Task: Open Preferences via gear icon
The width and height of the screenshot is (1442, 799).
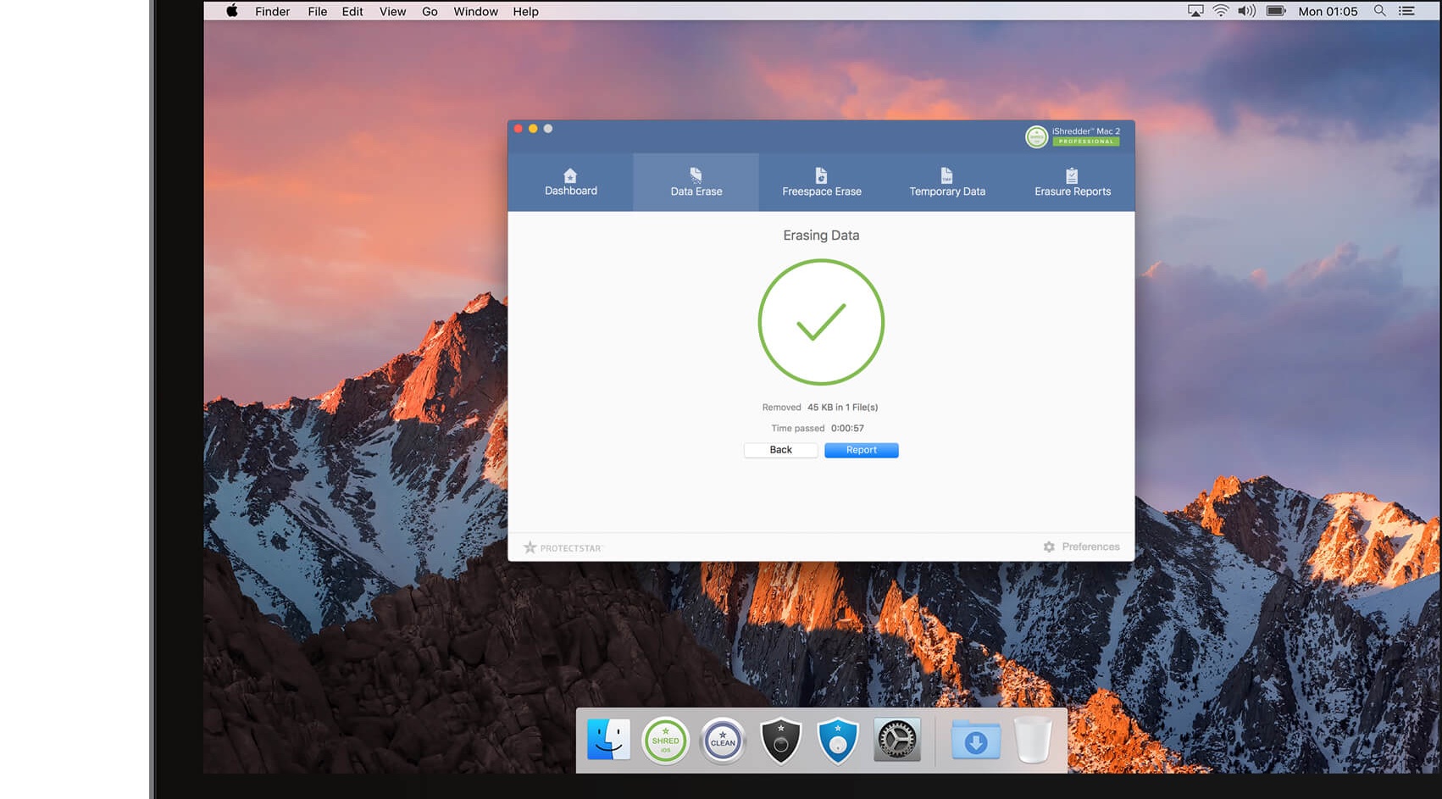Action: [x=1049, y=547]
